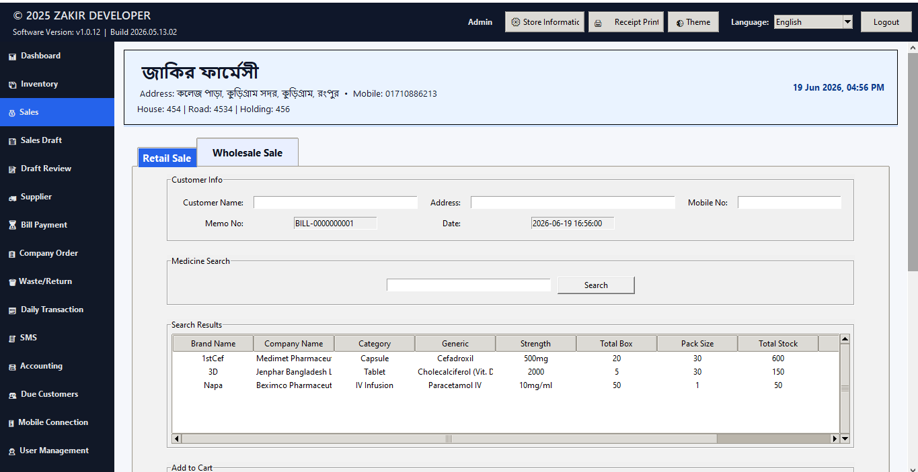Open the Dashboard icon in sidebar
This screenshot has width=918, height=472.
pos(12,56)
